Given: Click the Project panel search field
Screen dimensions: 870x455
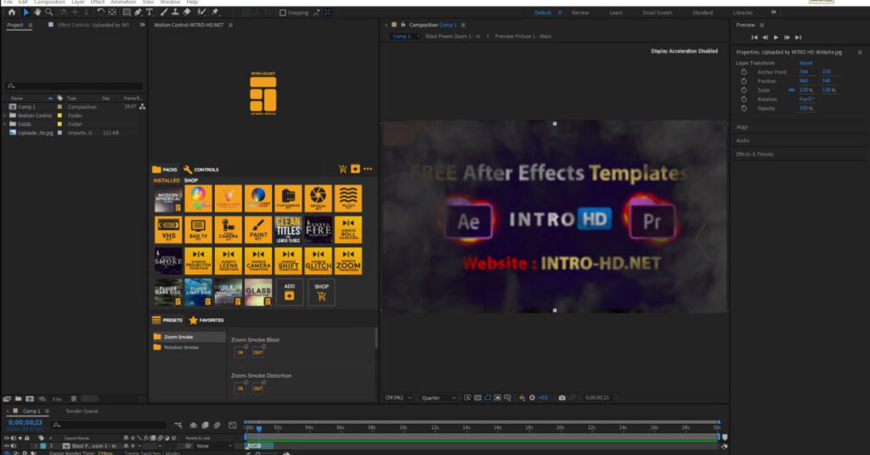Looking at the screenshot, I should click(x=74, y=86).
